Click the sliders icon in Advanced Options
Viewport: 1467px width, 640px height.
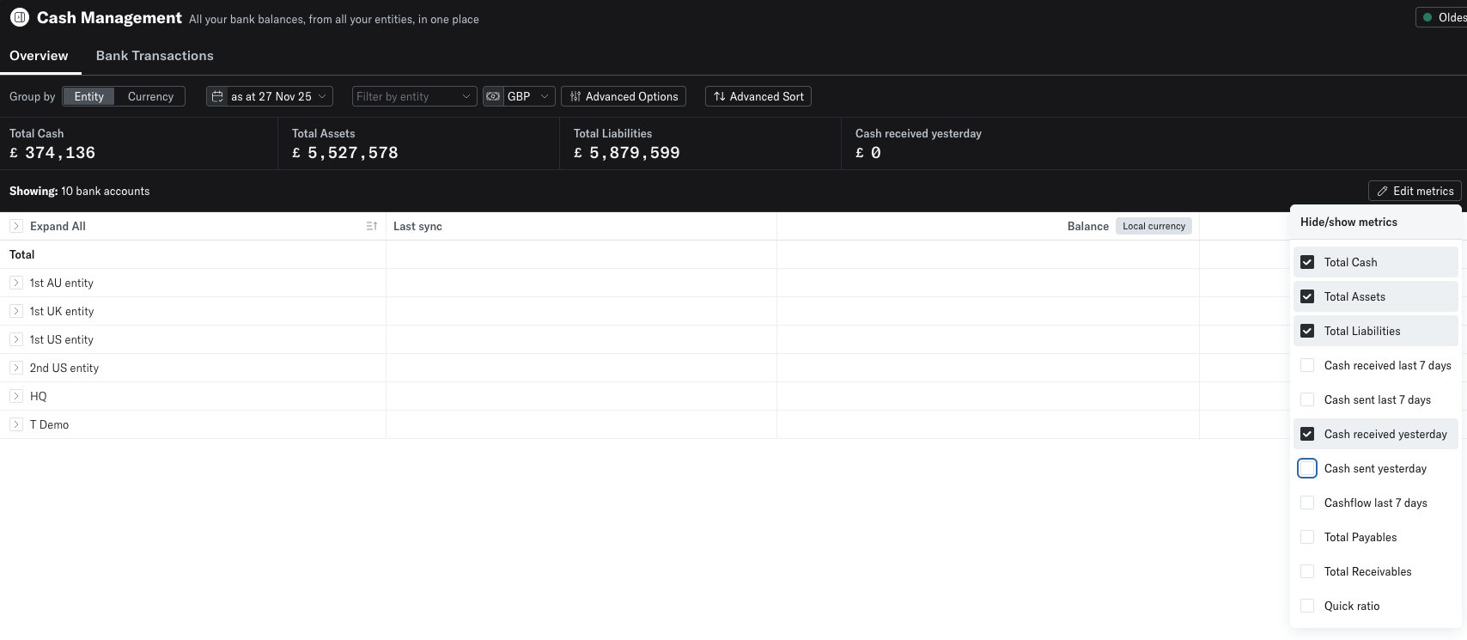point(575,96)
